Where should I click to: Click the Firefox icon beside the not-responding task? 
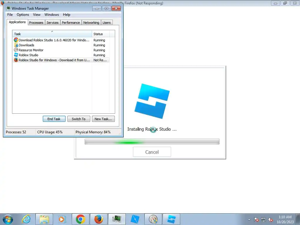coord(16,60)
